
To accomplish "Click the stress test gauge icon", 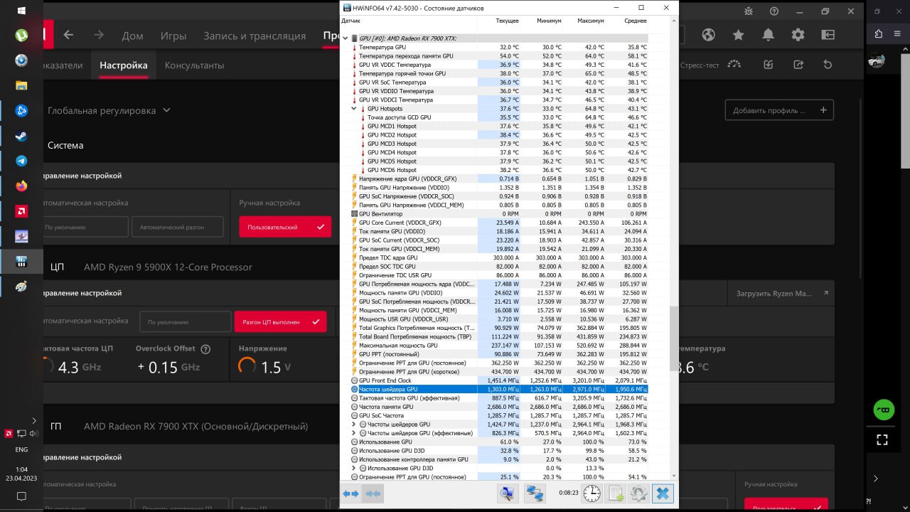I will coord(734,65).
